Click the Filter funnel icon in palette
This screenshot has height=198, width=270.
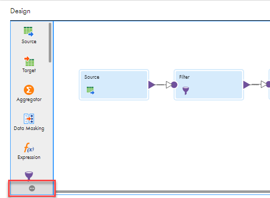pos(29,176)
